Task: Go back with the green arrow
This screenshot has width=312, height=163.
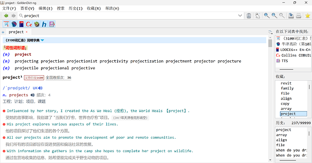Action: pos(6,16)
